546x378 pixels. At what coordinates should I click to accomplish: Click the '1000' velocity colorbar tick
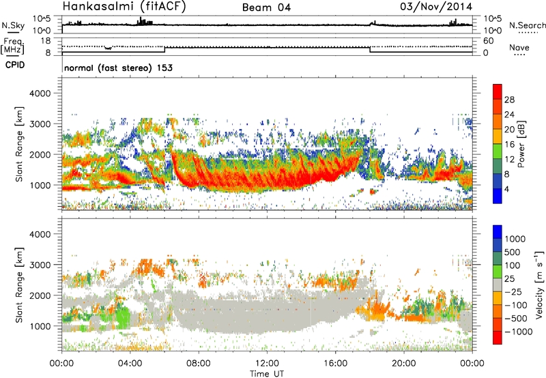point(515,239)
